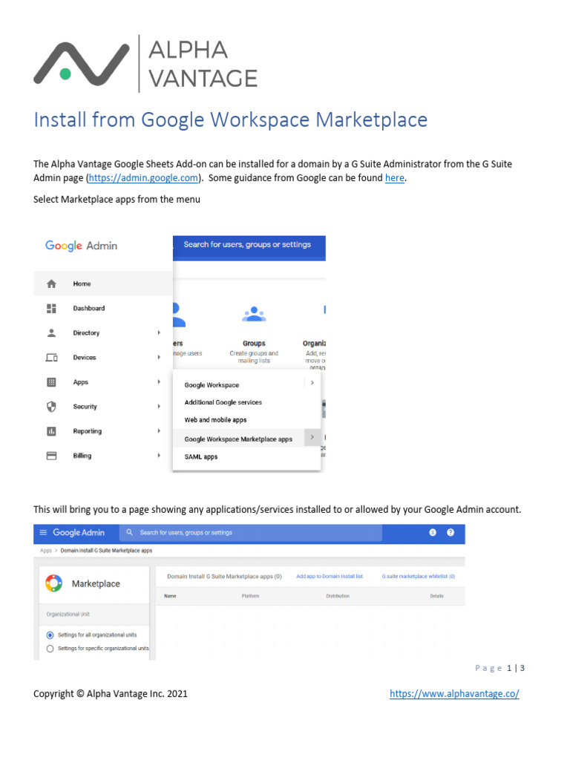
Task: Click the Security shield icon
Action: 51,406
